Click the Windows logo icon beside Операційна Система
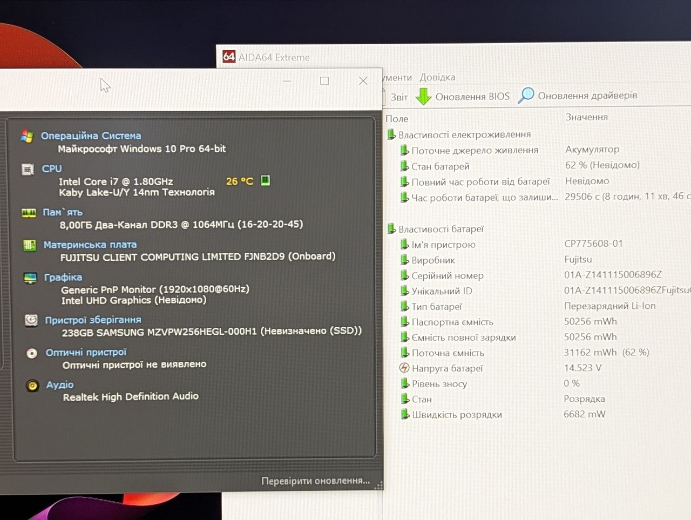The height and width of the screenshot is (520, 691). point(27,136)
